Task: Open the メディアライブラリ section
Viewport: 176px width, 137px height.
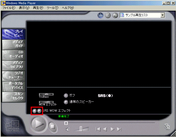Action: pyautogui.click(x=14, y=66)
